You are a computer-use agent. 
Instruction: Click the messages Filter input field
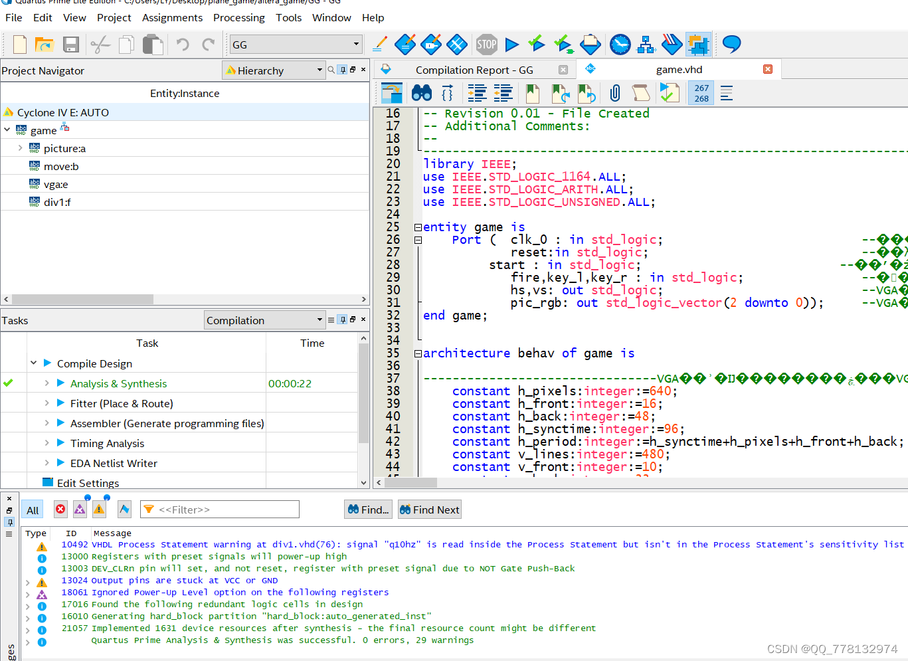[220, 510]
